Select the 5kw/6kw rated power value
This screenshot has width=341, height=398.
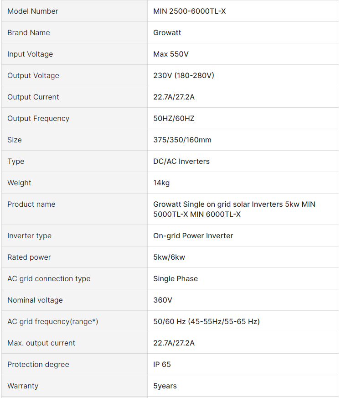point(169,257)
